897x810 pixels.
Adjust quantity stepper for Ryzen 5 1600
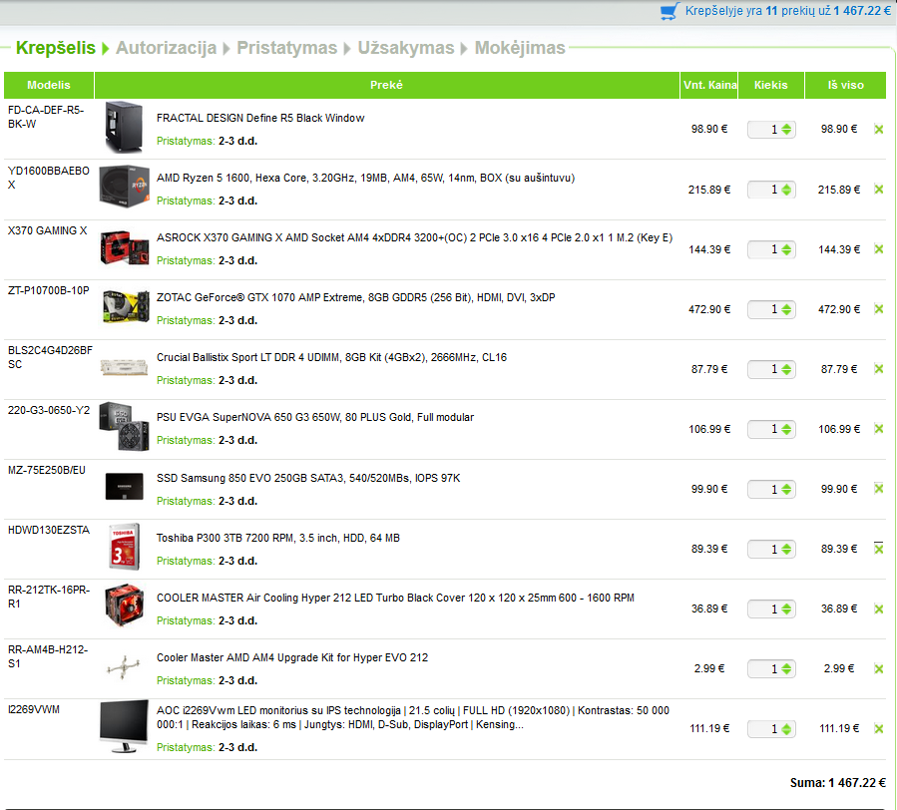(786, 190)
